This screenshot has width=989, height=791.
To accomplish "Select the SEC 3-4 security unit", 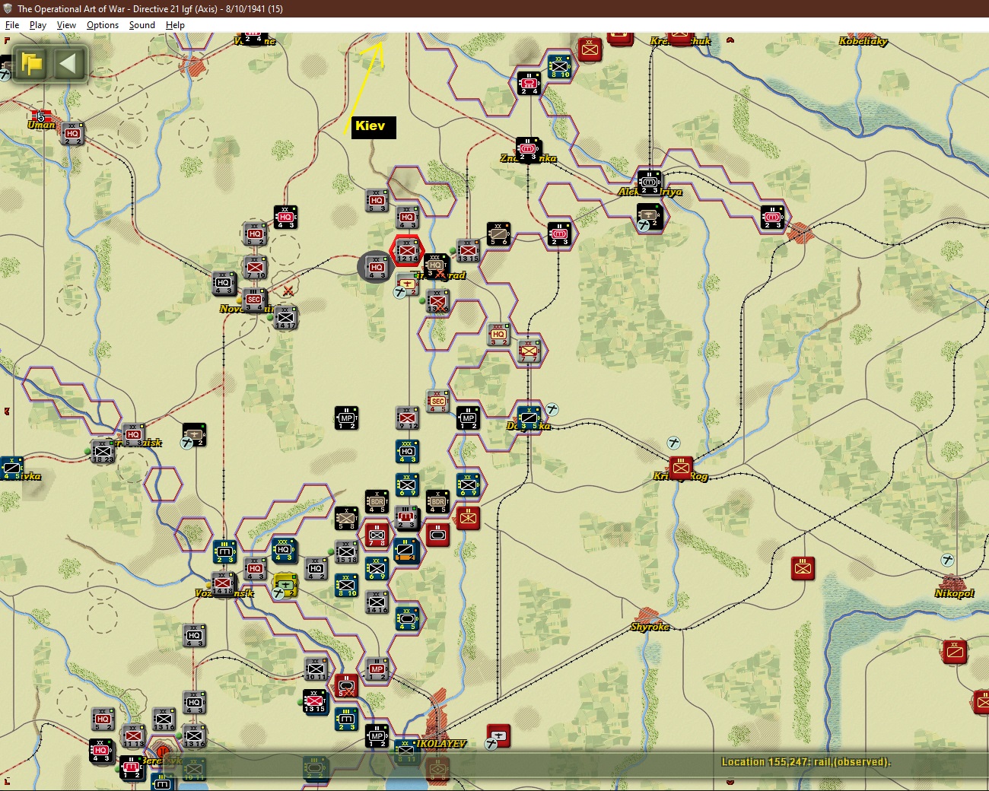I will (x=255, y=300).
